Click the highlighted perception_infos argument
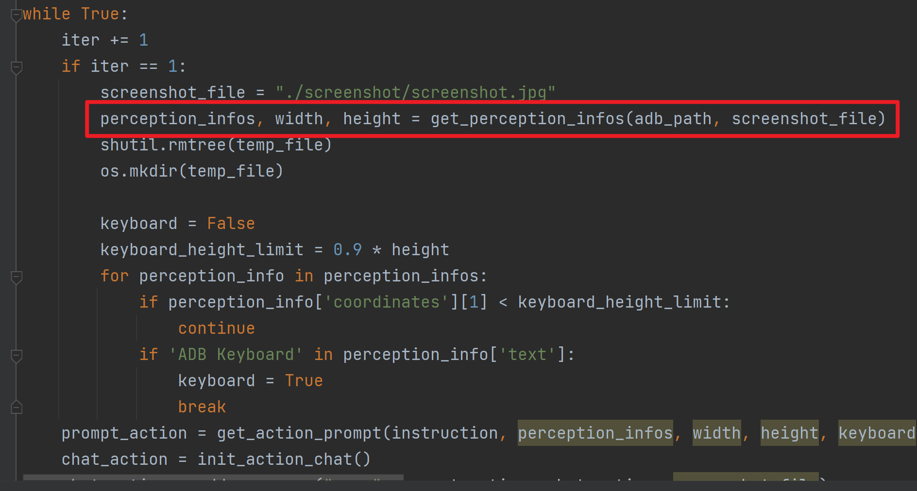This screenshot has width=917, height=491. pos(595,433)
